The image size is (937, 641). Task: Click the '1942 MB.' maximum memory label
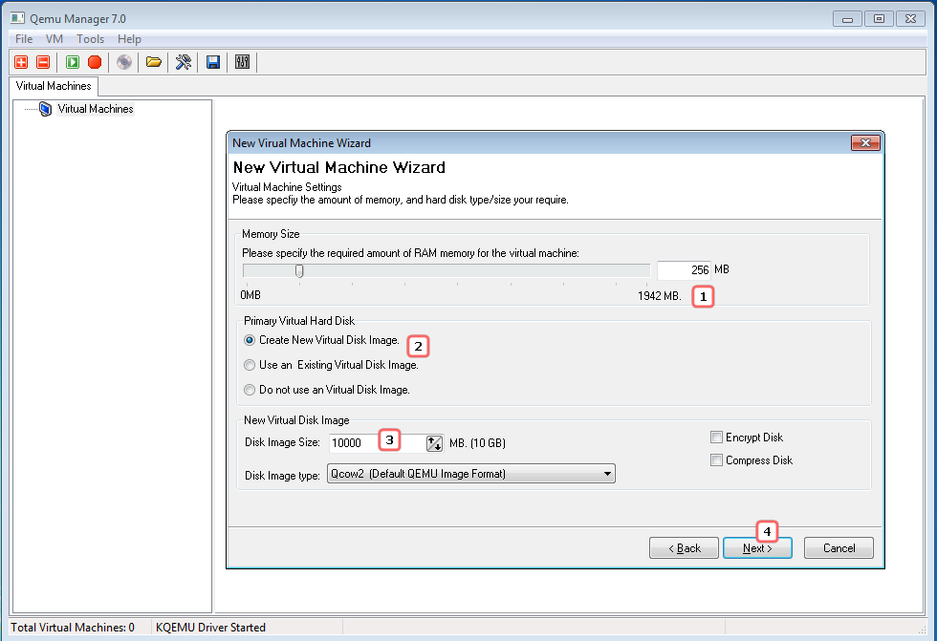tap(659, 296)
